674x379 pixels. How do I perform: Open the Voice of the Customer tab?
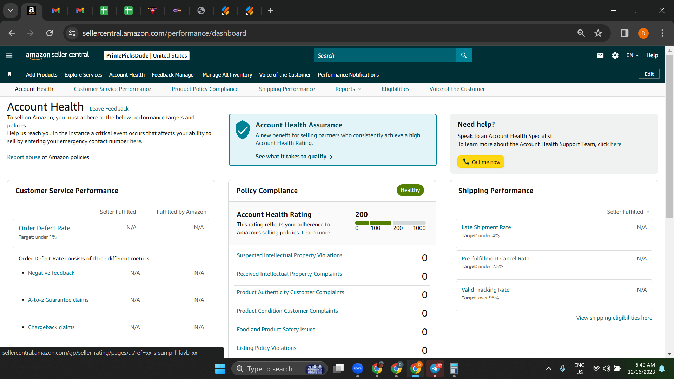457,89
